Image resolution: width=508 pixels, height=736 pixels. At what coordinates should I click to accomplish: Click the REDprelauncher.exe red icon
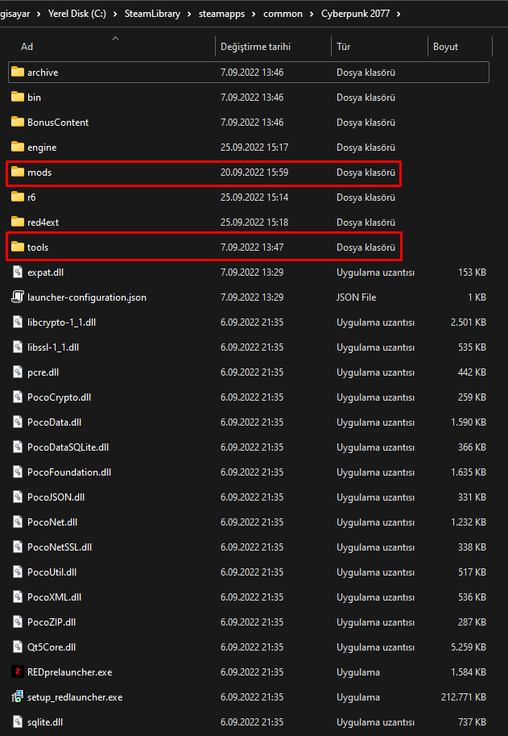[18, 672]
